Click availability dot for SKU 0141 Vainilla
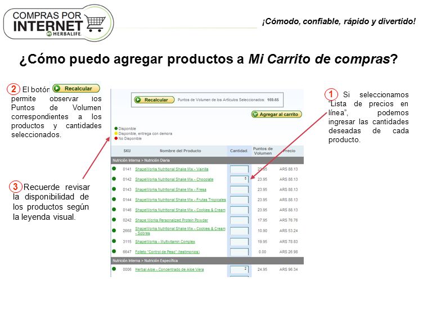The image size is (423, 317). point(114,169)
